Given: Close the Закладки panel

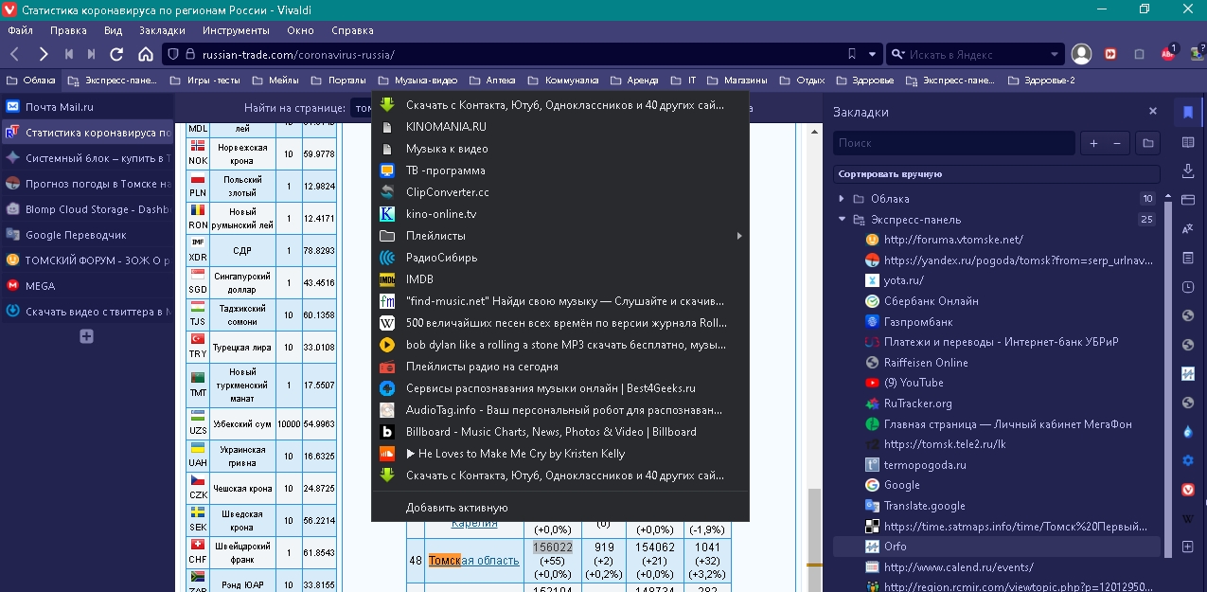Looking at the screenshot, I should point(1152,112).
